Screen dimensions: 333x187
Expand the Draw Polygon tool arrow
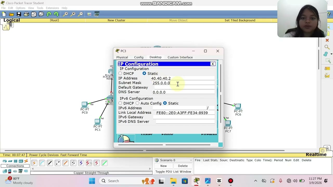pos(331,54)
